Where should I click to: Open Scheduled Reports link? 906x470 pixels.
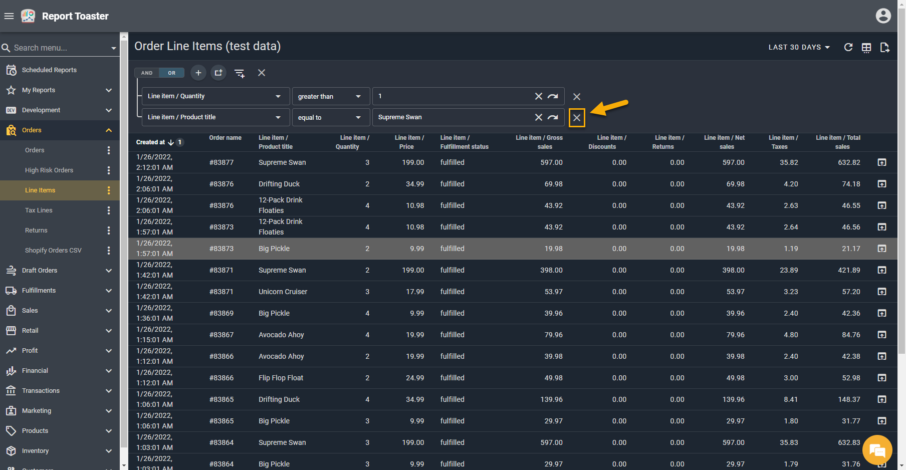[49, 70]
